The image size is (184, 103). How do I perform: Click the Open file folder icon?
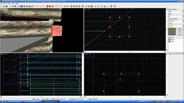pyautogui.click(x=4, y=6)
